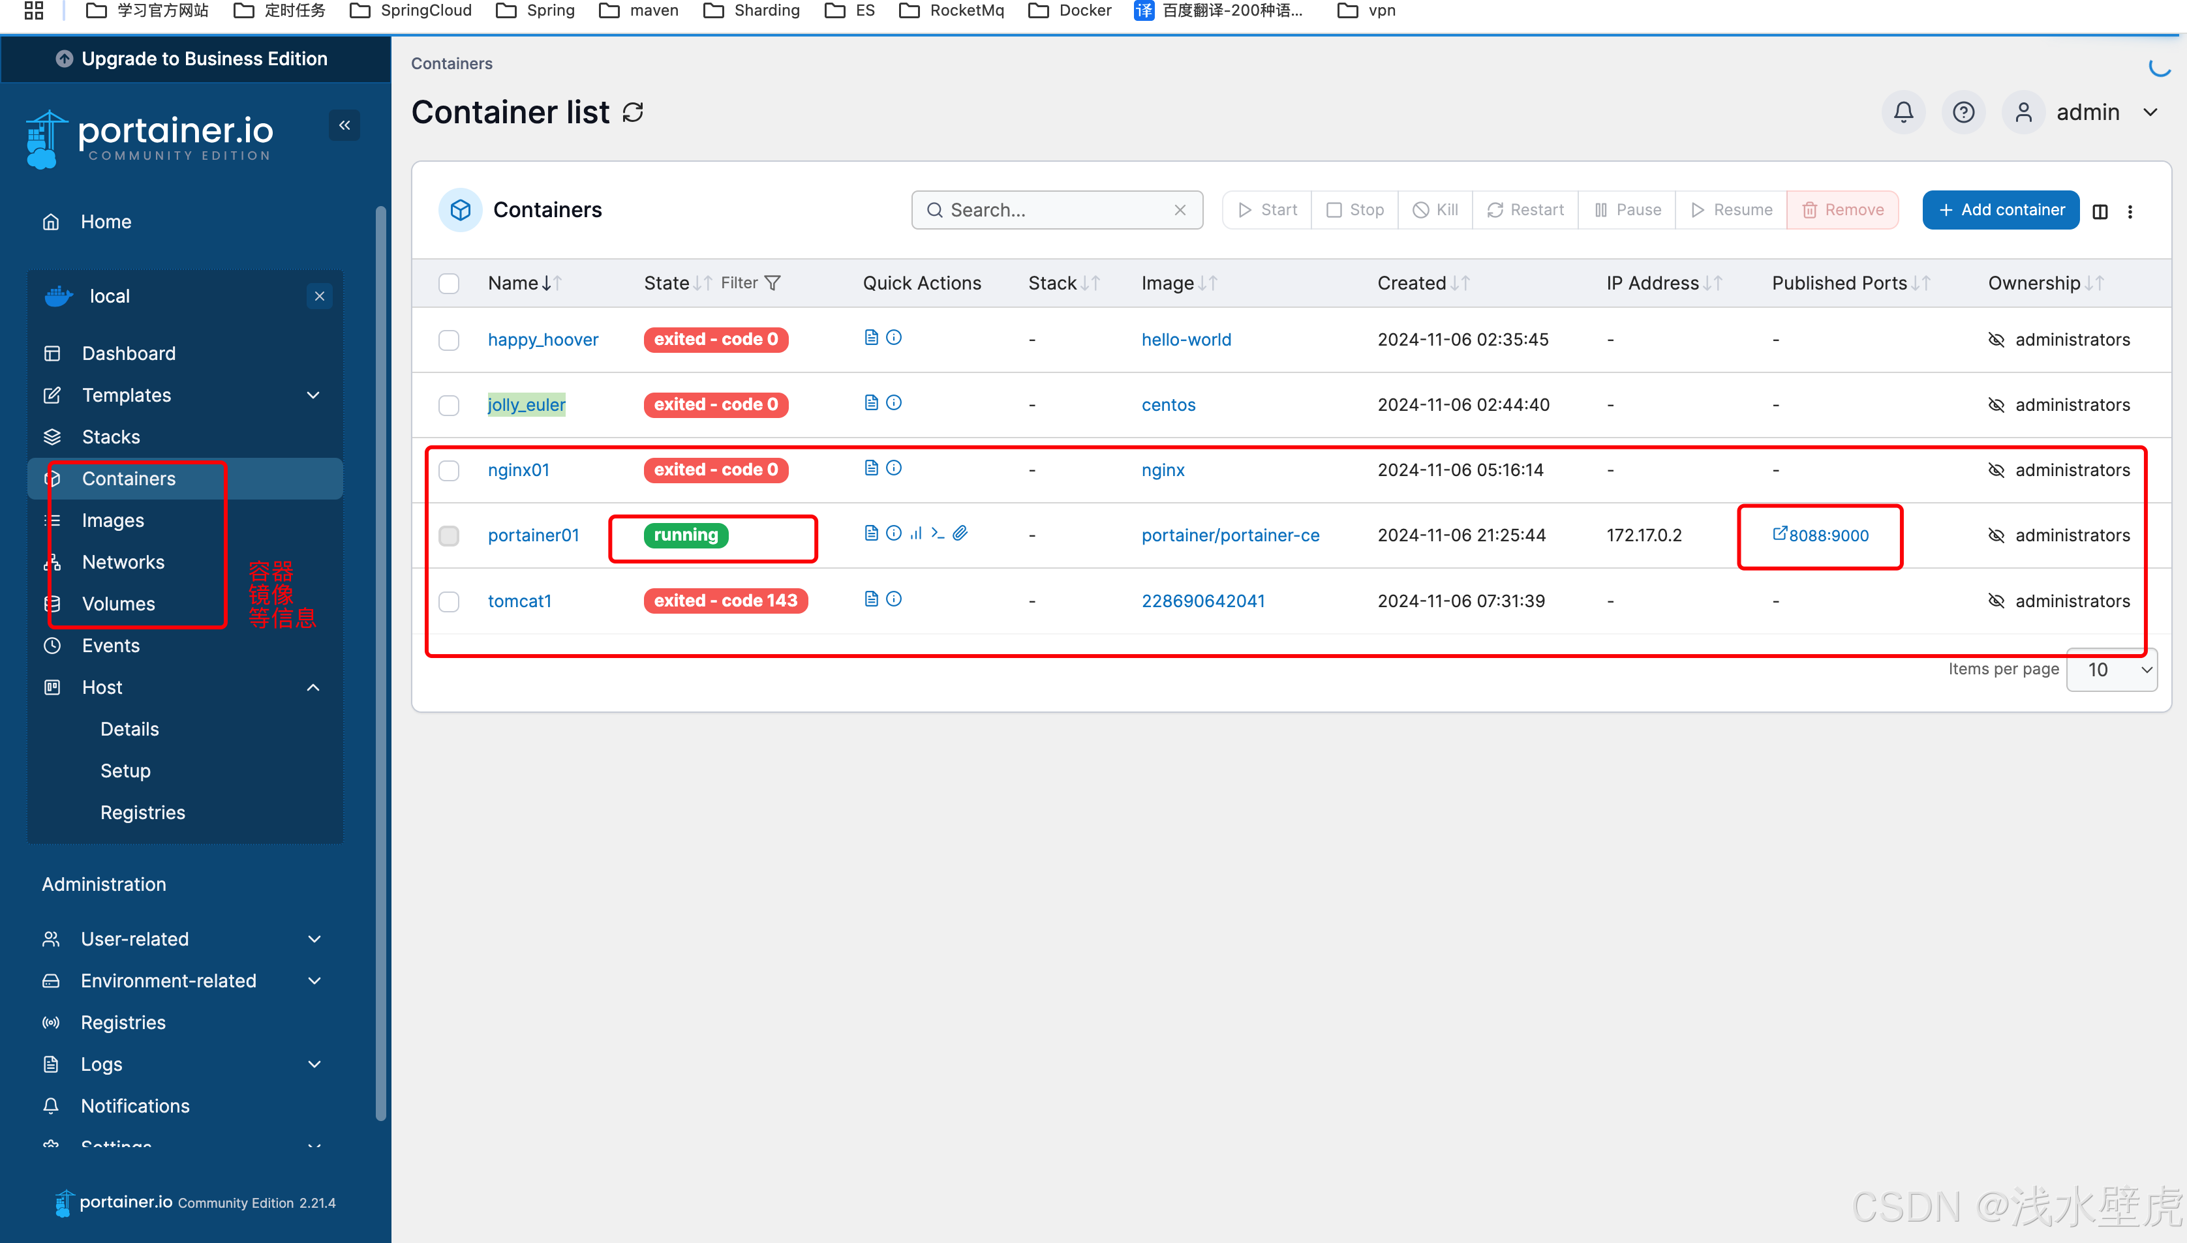Click the Start button

pos(1267,210)
